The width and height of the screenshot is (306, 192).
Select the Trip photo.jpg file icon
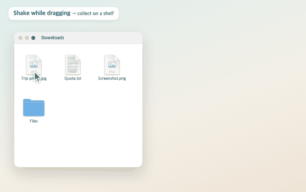pyautogui.click(x=34, y=65)
